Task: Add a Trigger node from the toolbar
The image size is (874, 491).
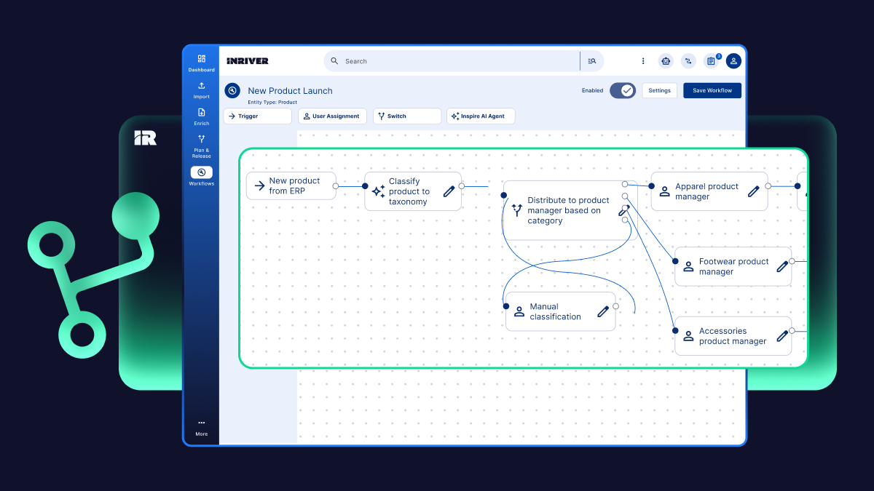Action: (257, 116)
